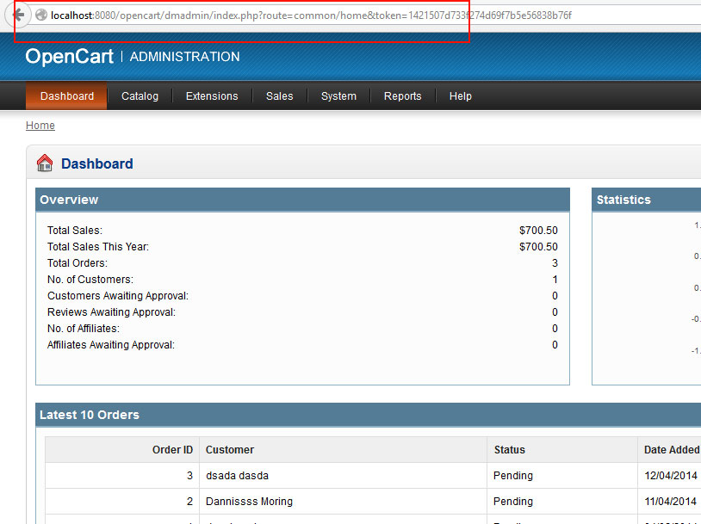Open the System menu
This screenshot has height=524, width=701.
pos(338,96)
